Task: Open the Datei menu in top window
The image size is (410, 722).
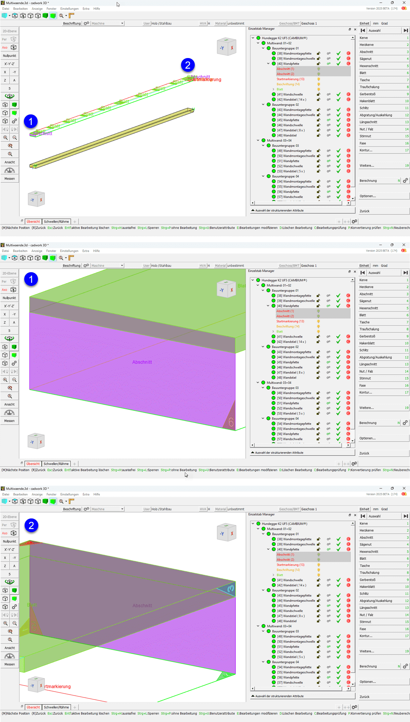Action: point(6,9)
